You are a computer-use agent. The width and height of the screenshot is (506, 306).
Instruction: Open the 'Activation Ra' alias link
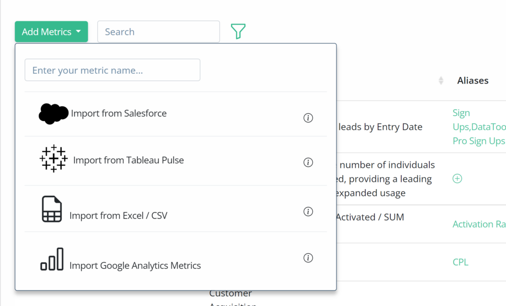479,224
